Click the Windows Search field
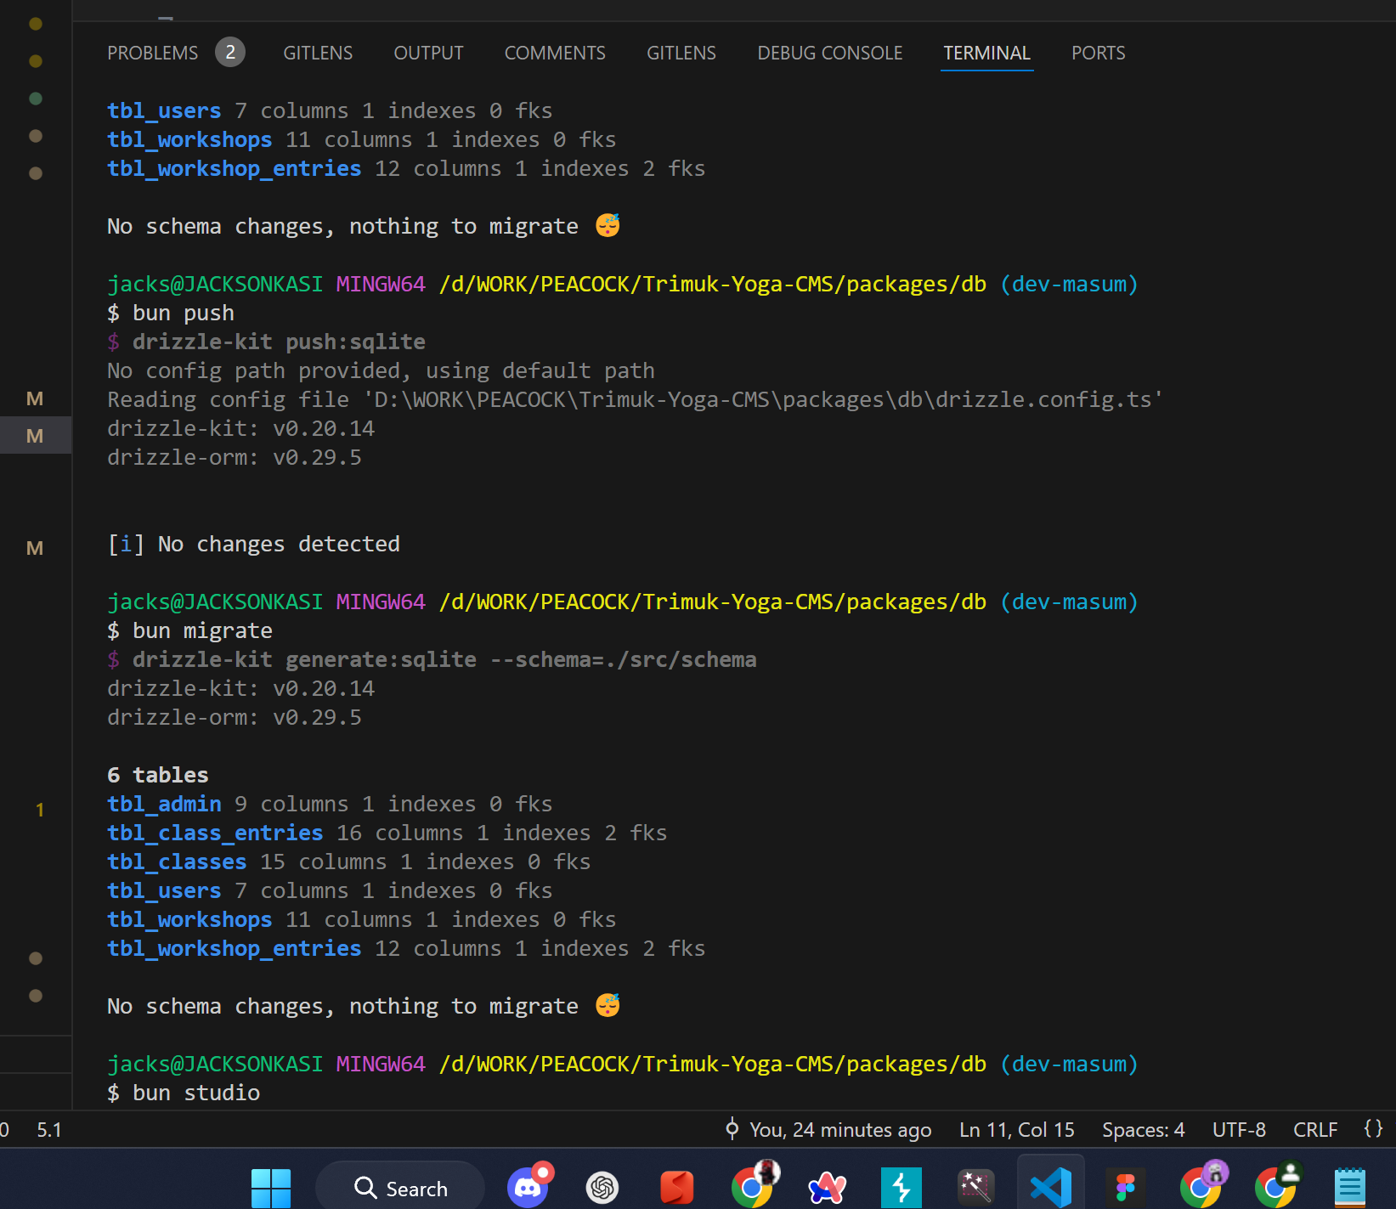Screen dimensions: 1396x1209 coord(400,1186)
